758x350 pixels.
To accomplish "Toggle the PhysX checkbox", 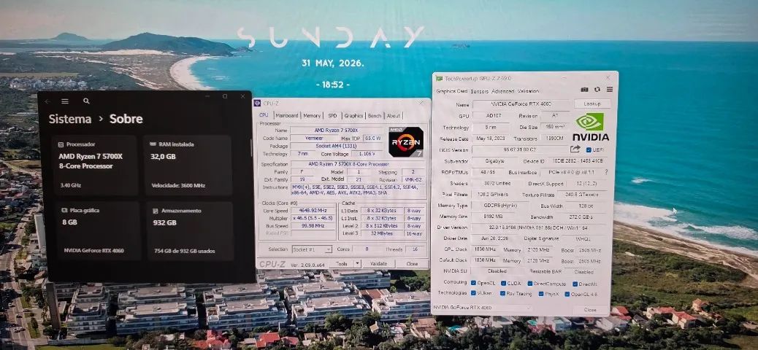I will [541, 294].
